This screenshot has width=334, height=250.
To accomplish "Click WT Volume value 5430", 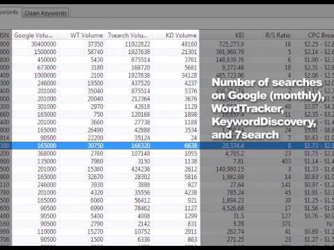I will 97,60.
